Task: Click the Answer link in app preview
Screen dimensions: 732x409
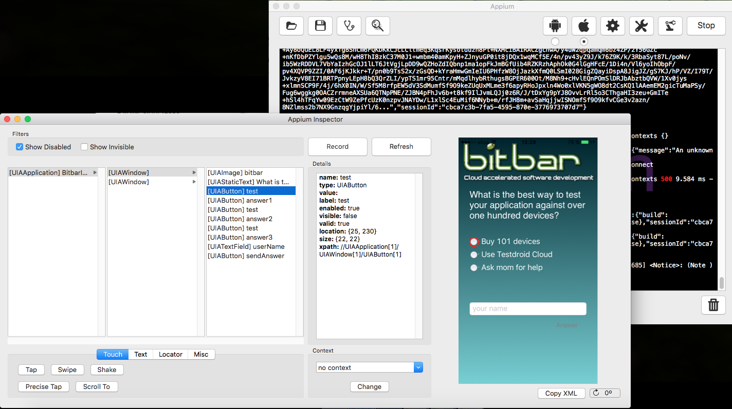Action: (567, 325)
